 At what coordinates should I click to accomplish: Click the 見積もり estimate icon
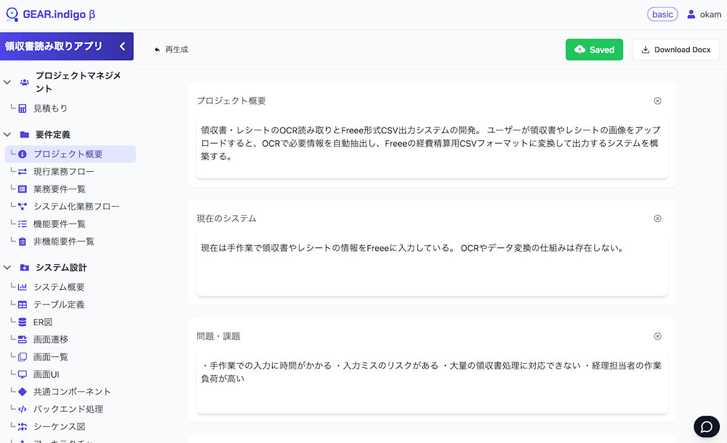22,109
